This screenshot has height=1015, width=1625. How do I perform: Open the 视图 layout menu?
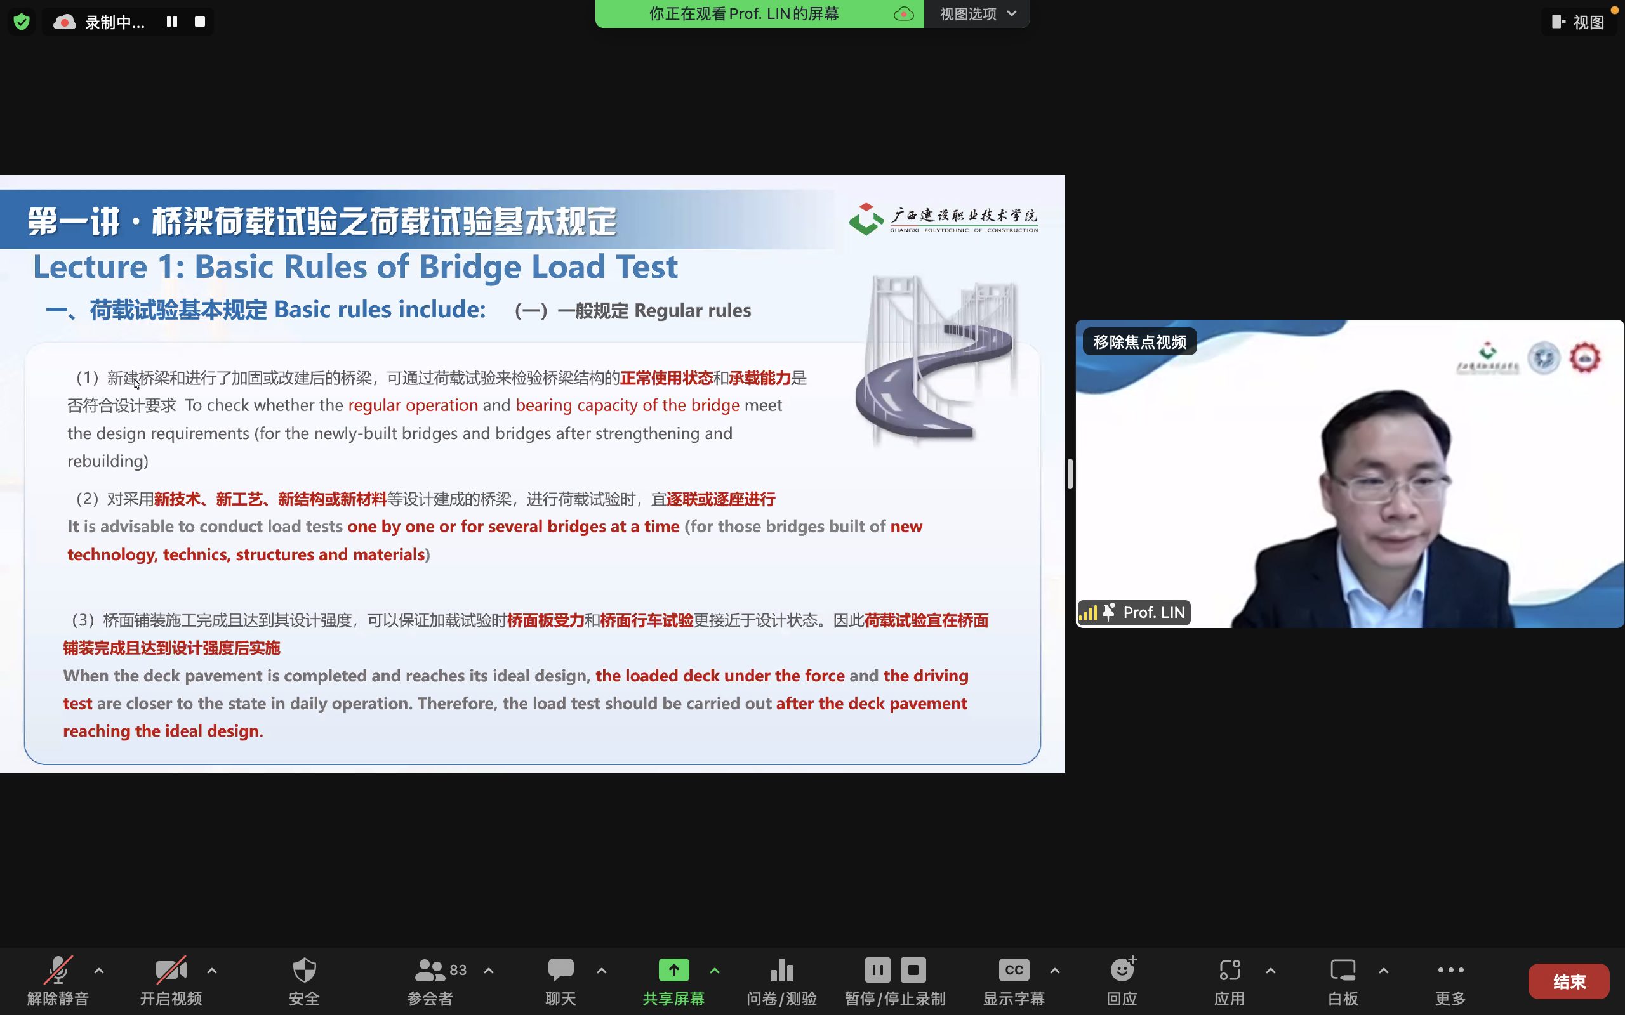coord(1578,22)
